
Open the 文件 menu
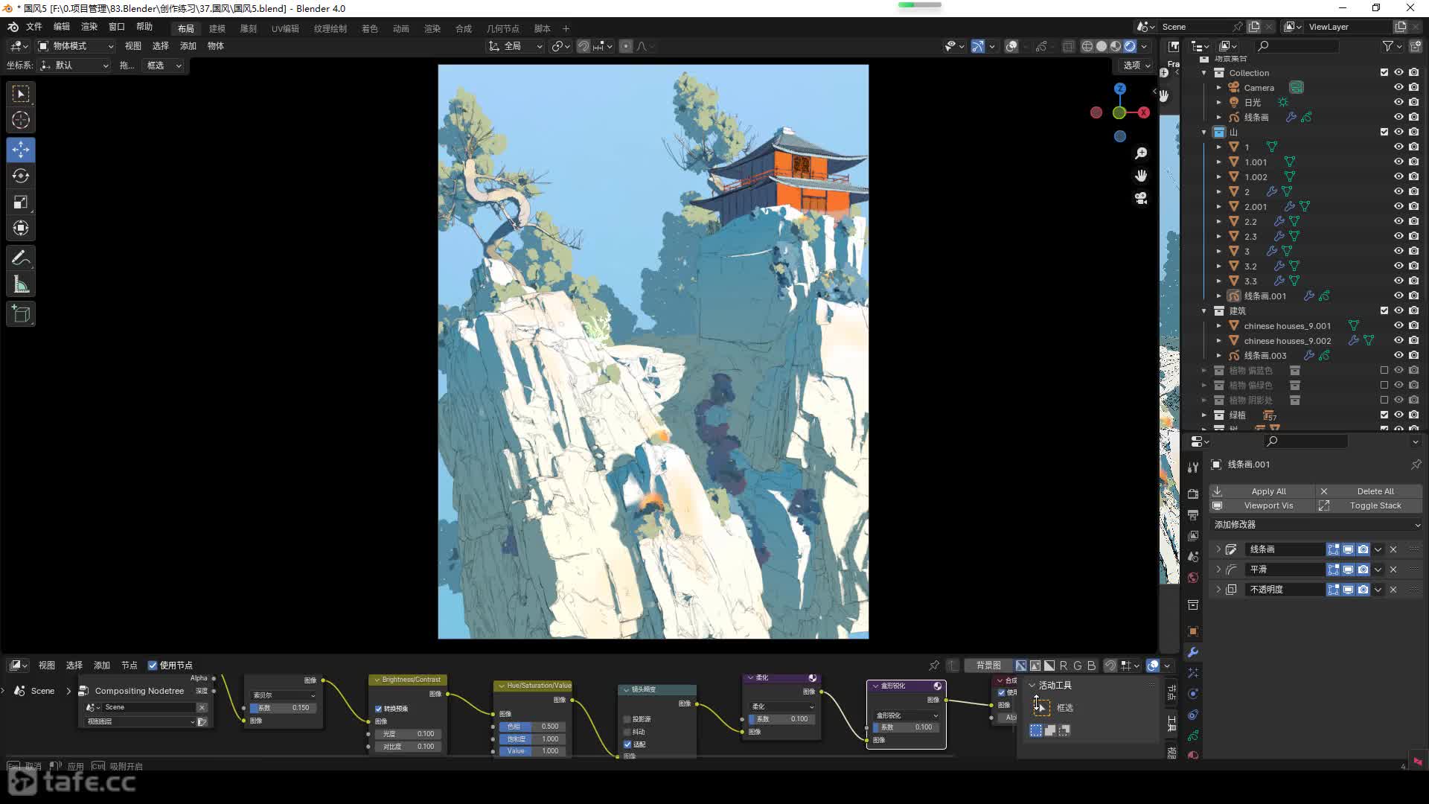[x=34, y=27]
